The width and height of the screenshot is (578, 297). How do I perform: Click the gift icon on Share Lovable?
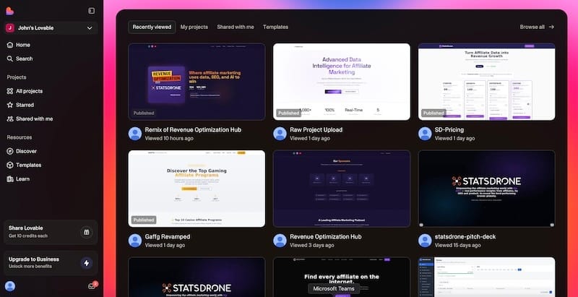(x=87, y=232)
